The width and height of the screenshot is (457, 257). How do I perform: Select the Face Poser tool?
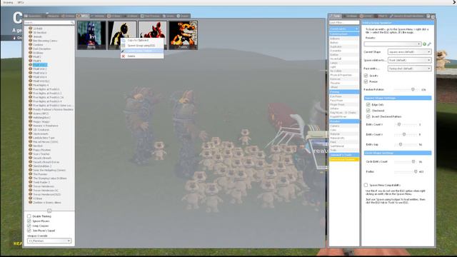tap(344, 100)
